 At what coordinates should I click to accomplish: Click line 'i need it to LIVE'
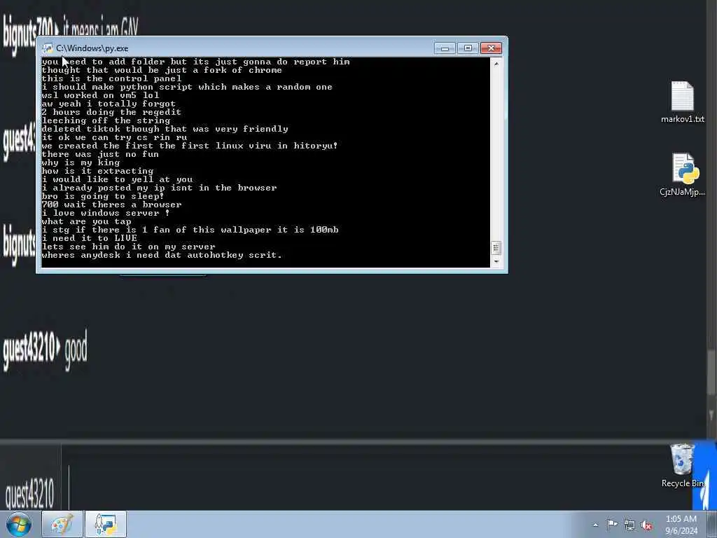(89, 238)
